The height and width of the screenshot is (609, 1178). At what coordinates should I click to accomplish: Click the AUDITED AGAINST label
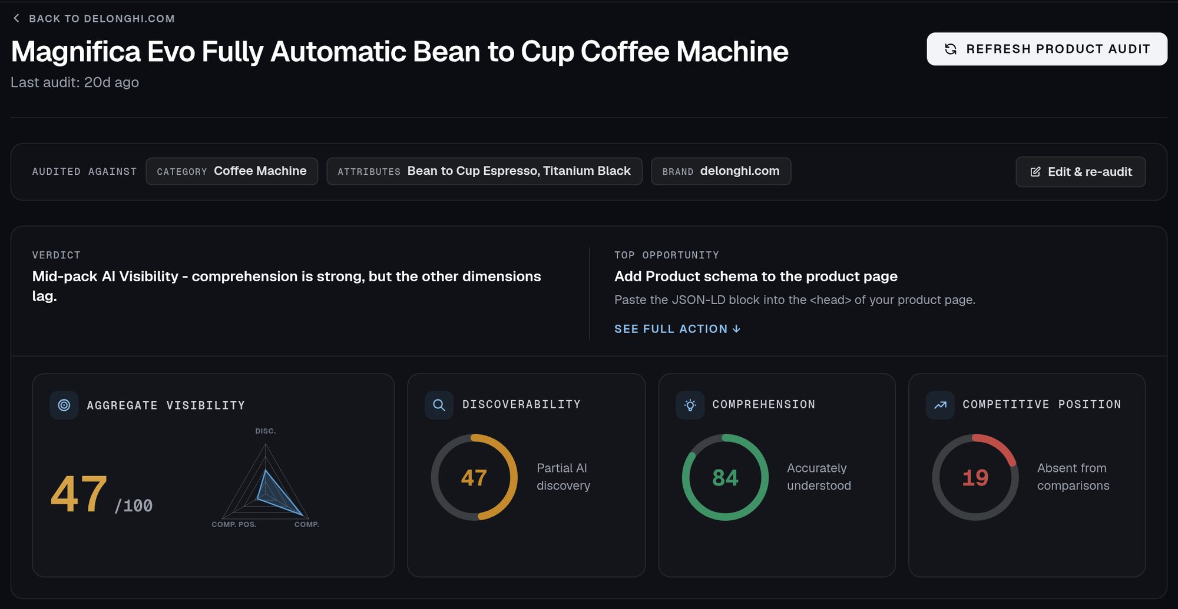84,172
